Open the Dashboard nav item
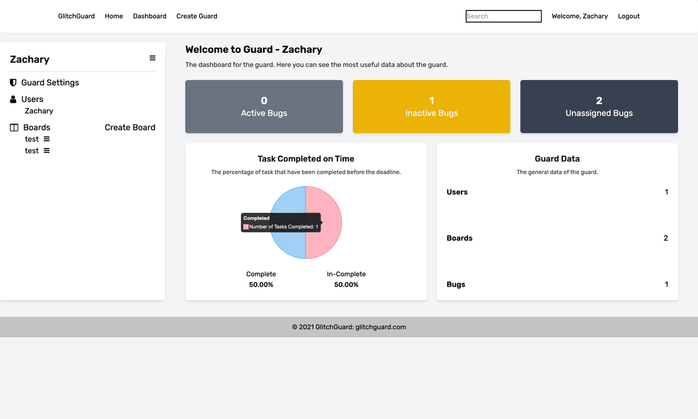 [149, 16]
